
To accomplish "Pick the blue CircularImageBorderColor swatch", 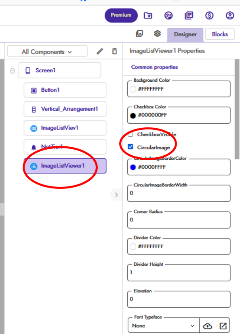I will click(133, 167).
